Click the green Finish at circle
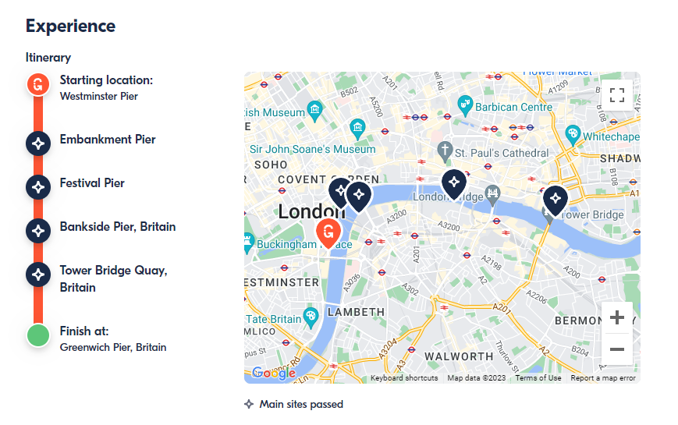The image size is (678, 425). pyautogui.click(x=38, y=335)
